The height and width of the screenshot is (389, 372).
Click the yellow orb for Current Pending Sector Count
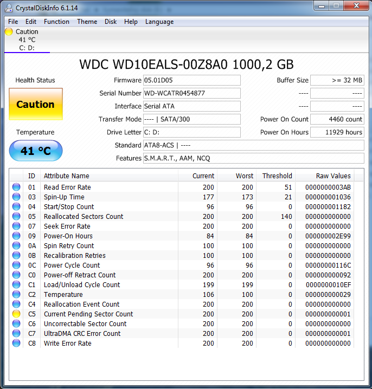tap(16, 314)
